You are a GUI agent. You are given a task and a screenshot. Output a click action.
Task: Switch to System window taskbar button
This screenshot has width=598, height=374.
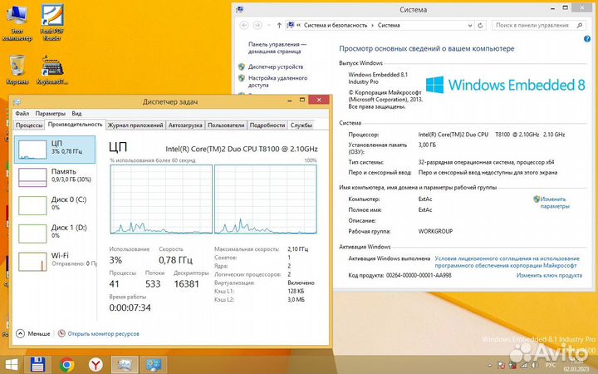pos(154,365)
